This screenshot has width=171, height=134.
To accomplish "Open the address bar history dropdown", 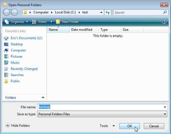I will tap(101, 13).
